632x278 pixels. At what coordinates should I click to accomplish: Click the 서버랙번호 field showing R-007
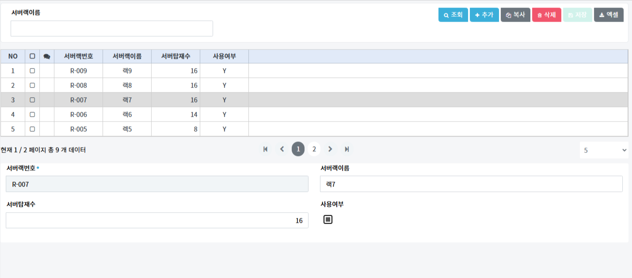coord(157,184)
